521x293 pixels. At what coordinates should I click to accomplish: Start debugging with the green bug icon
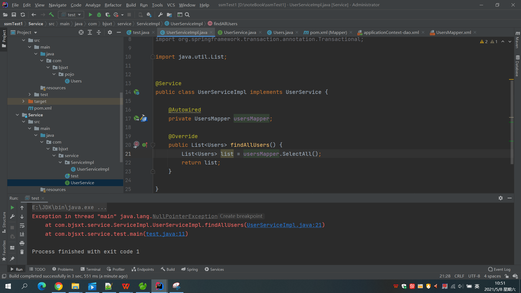pyautogui.click(x=99, y=15)
